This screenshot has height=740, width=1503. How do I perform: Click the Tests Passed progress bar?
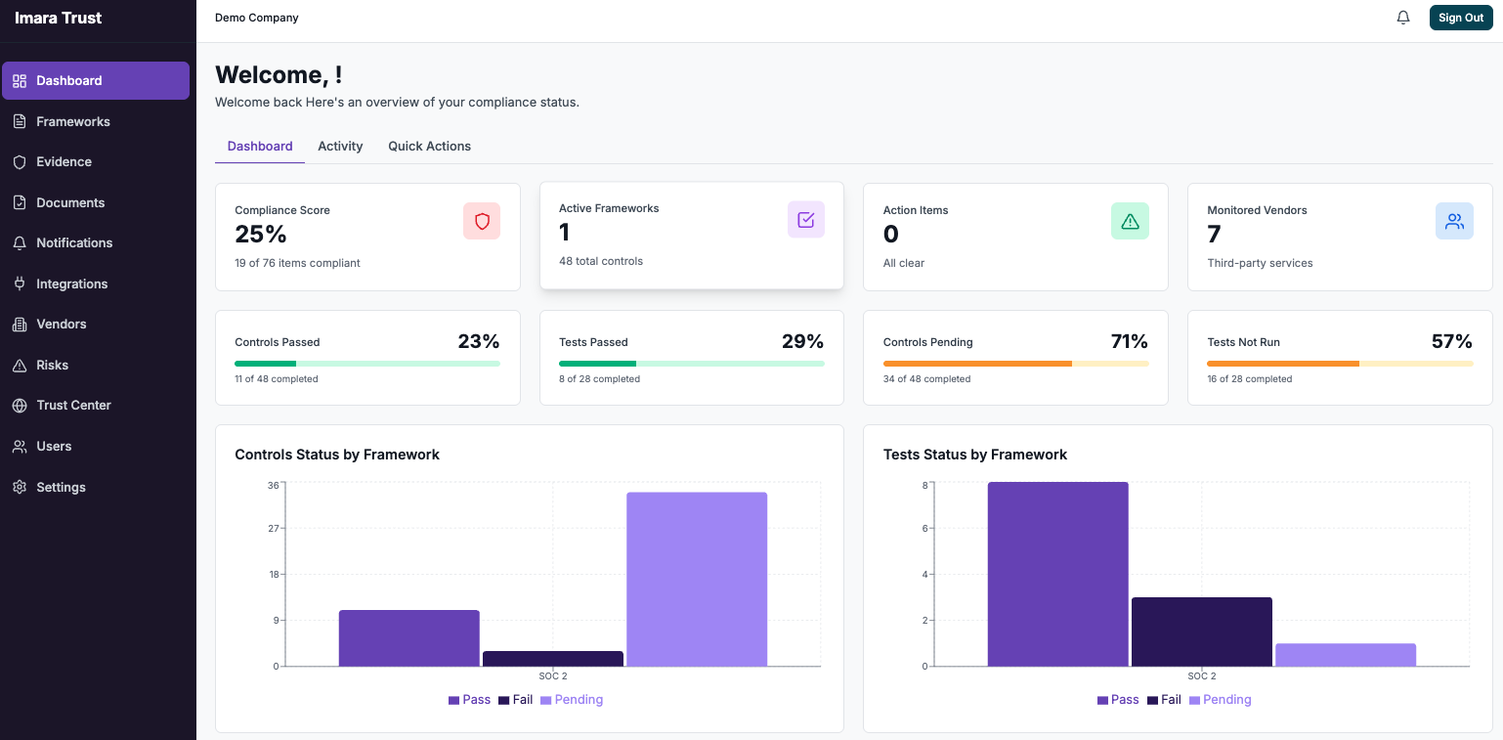tap(691, 363)
